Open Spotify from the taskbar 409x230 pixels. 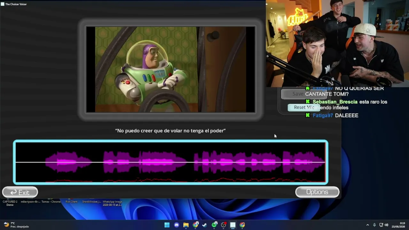pos(214,225)
